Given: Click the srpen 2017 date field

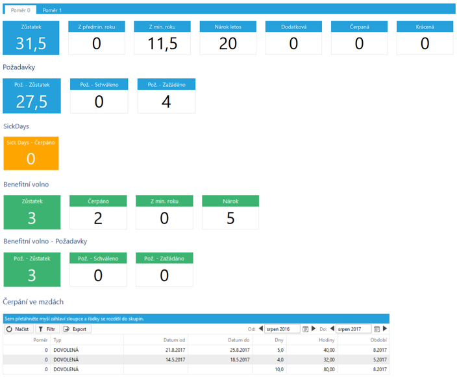Looking at the screenshot, I should pyautogui.click(x=353, y=329).
